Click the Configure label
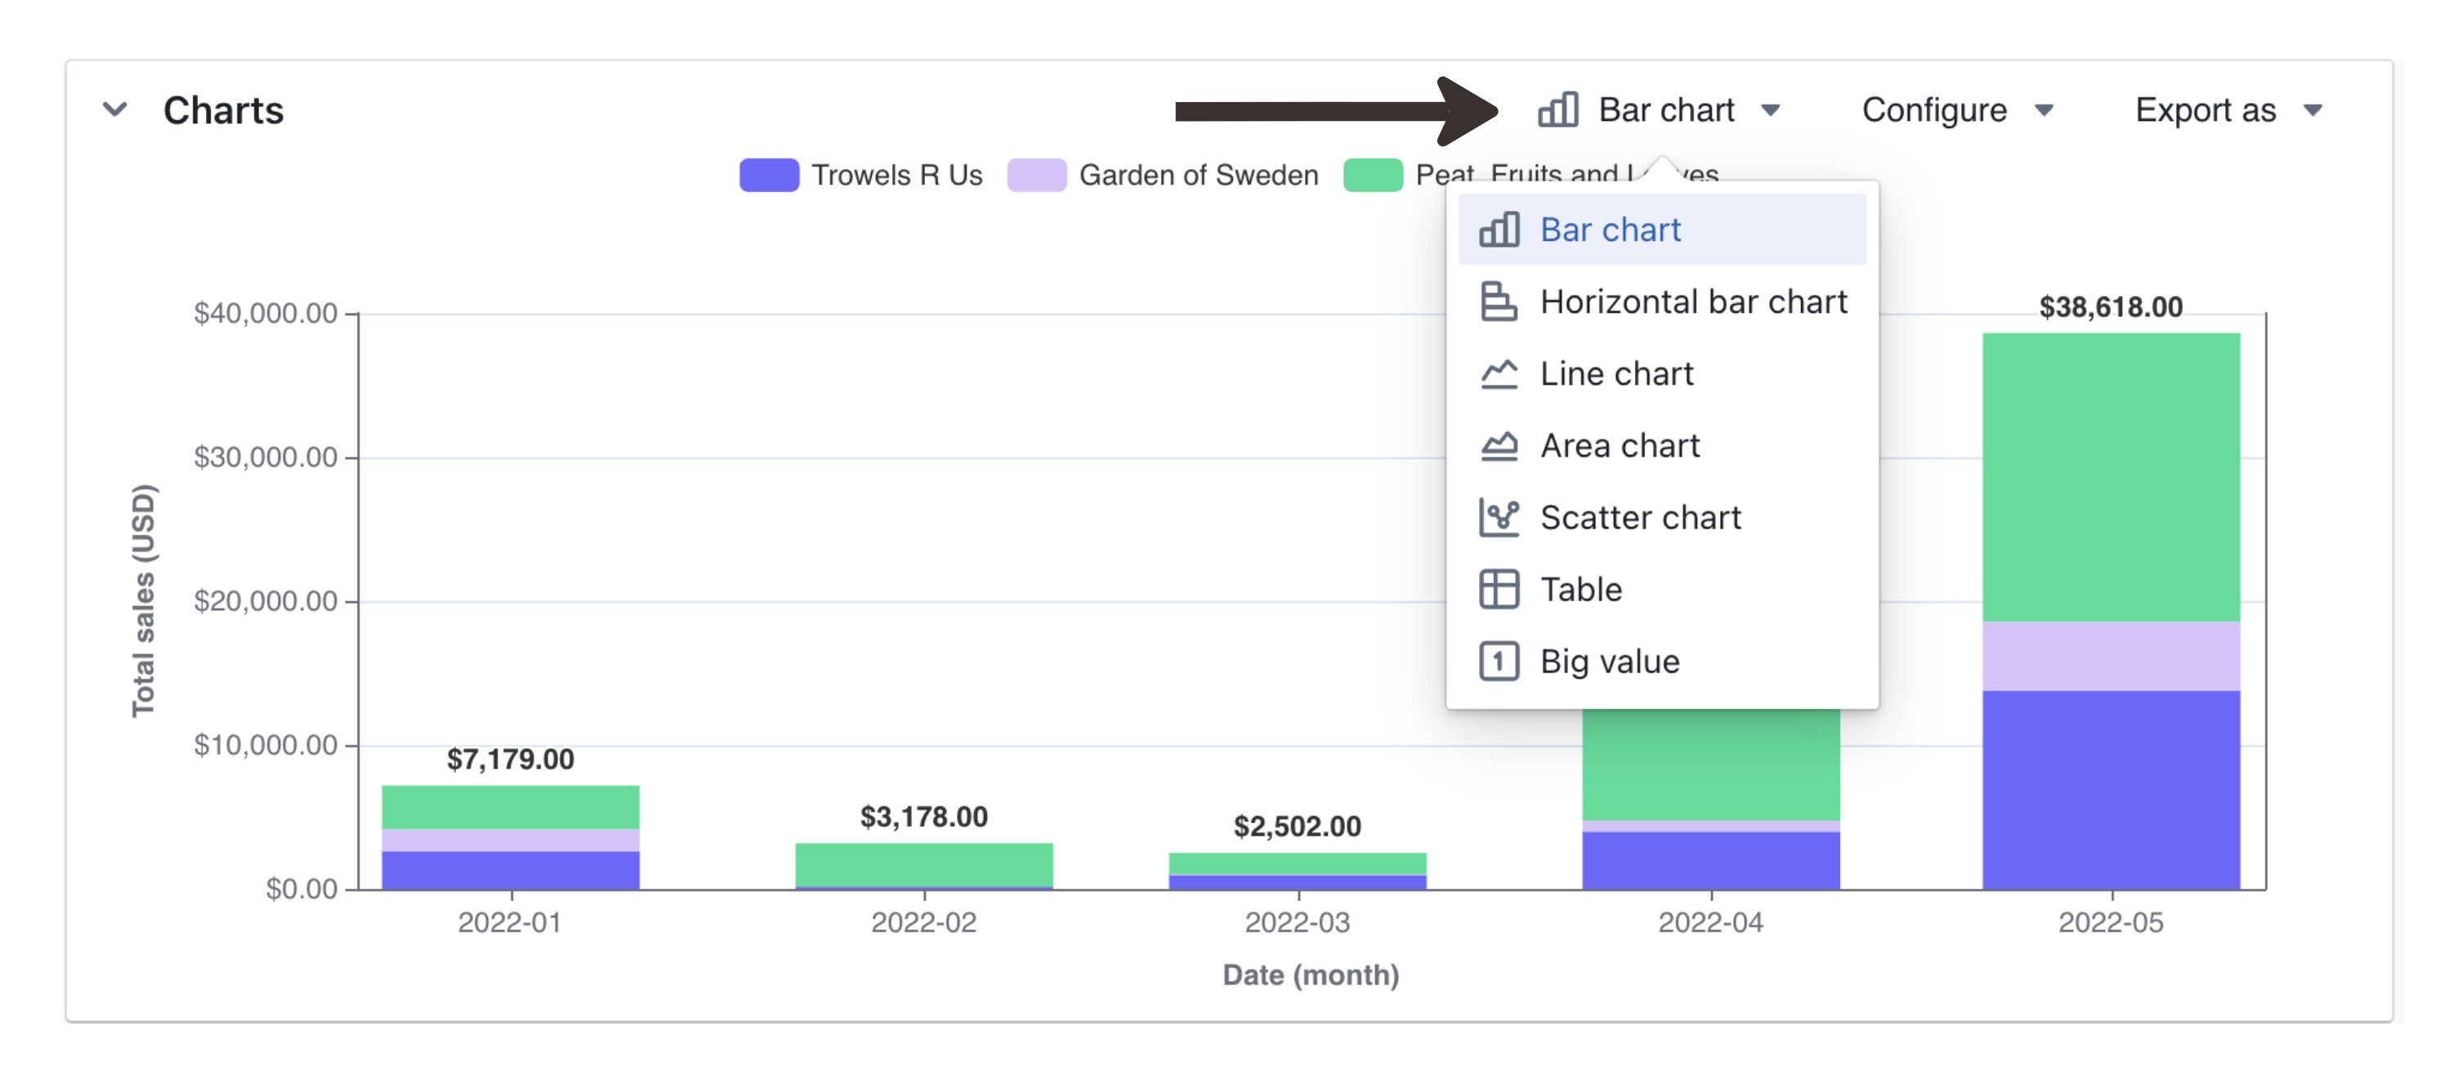This screenshot has height=1084, width=2462. [x=1933, y=109]
